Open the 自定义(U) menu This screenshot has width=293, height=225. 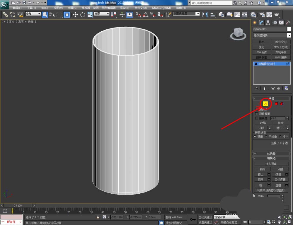click(141, 8)
